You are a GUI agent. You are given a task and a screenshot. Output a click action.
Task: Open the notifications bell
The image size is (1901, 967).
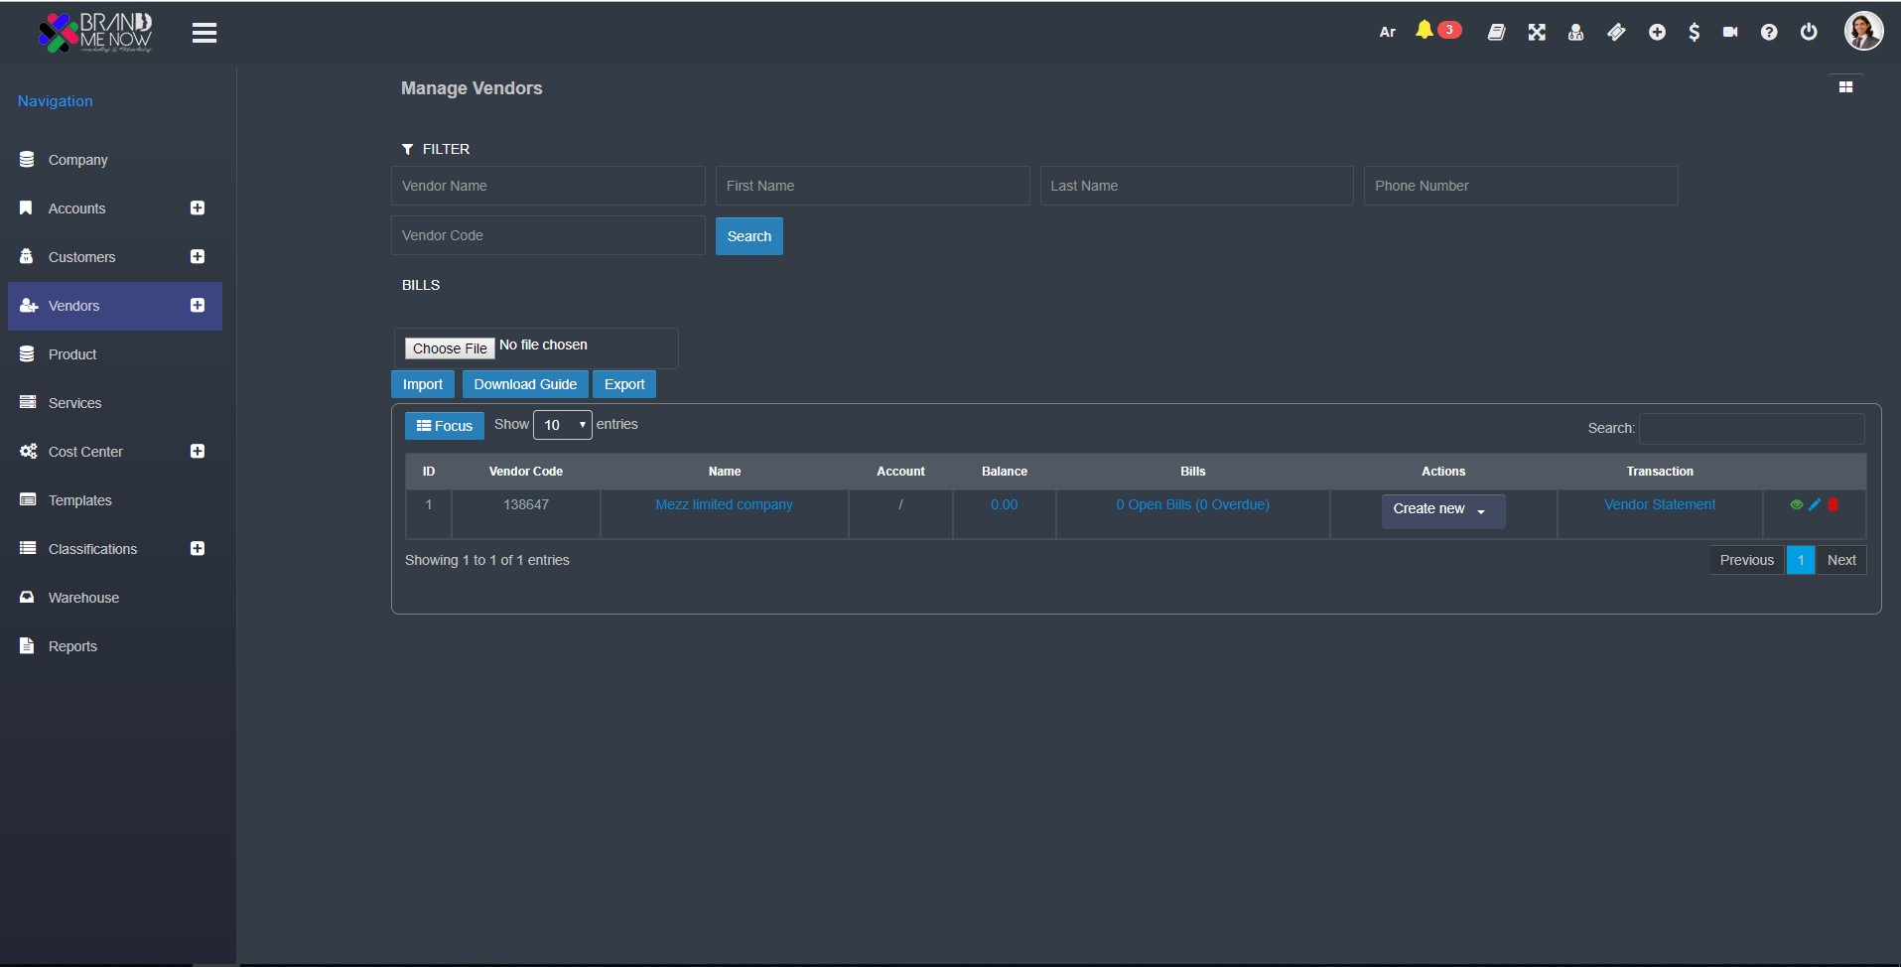[1425, 31]
